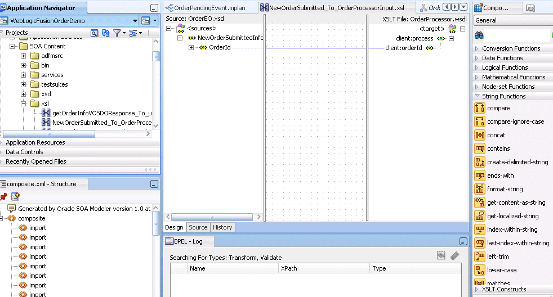The height and width of the screenshot is (297, 553).
Task: Click the get-localized-string function icon
Action: pos(479,216)
